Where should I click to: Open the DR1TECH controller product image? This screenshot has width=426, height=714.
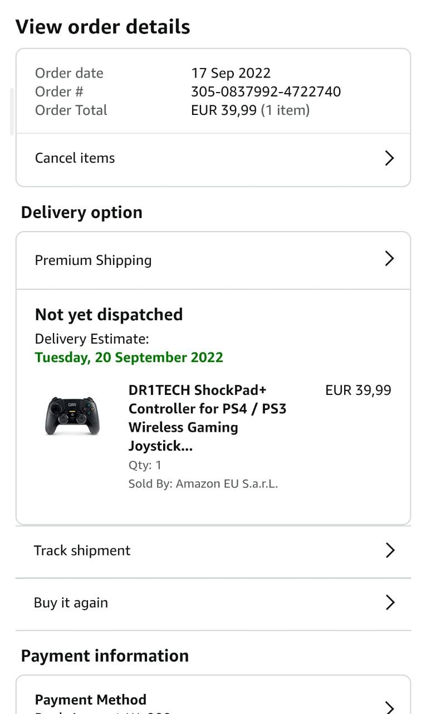(72, 416)
